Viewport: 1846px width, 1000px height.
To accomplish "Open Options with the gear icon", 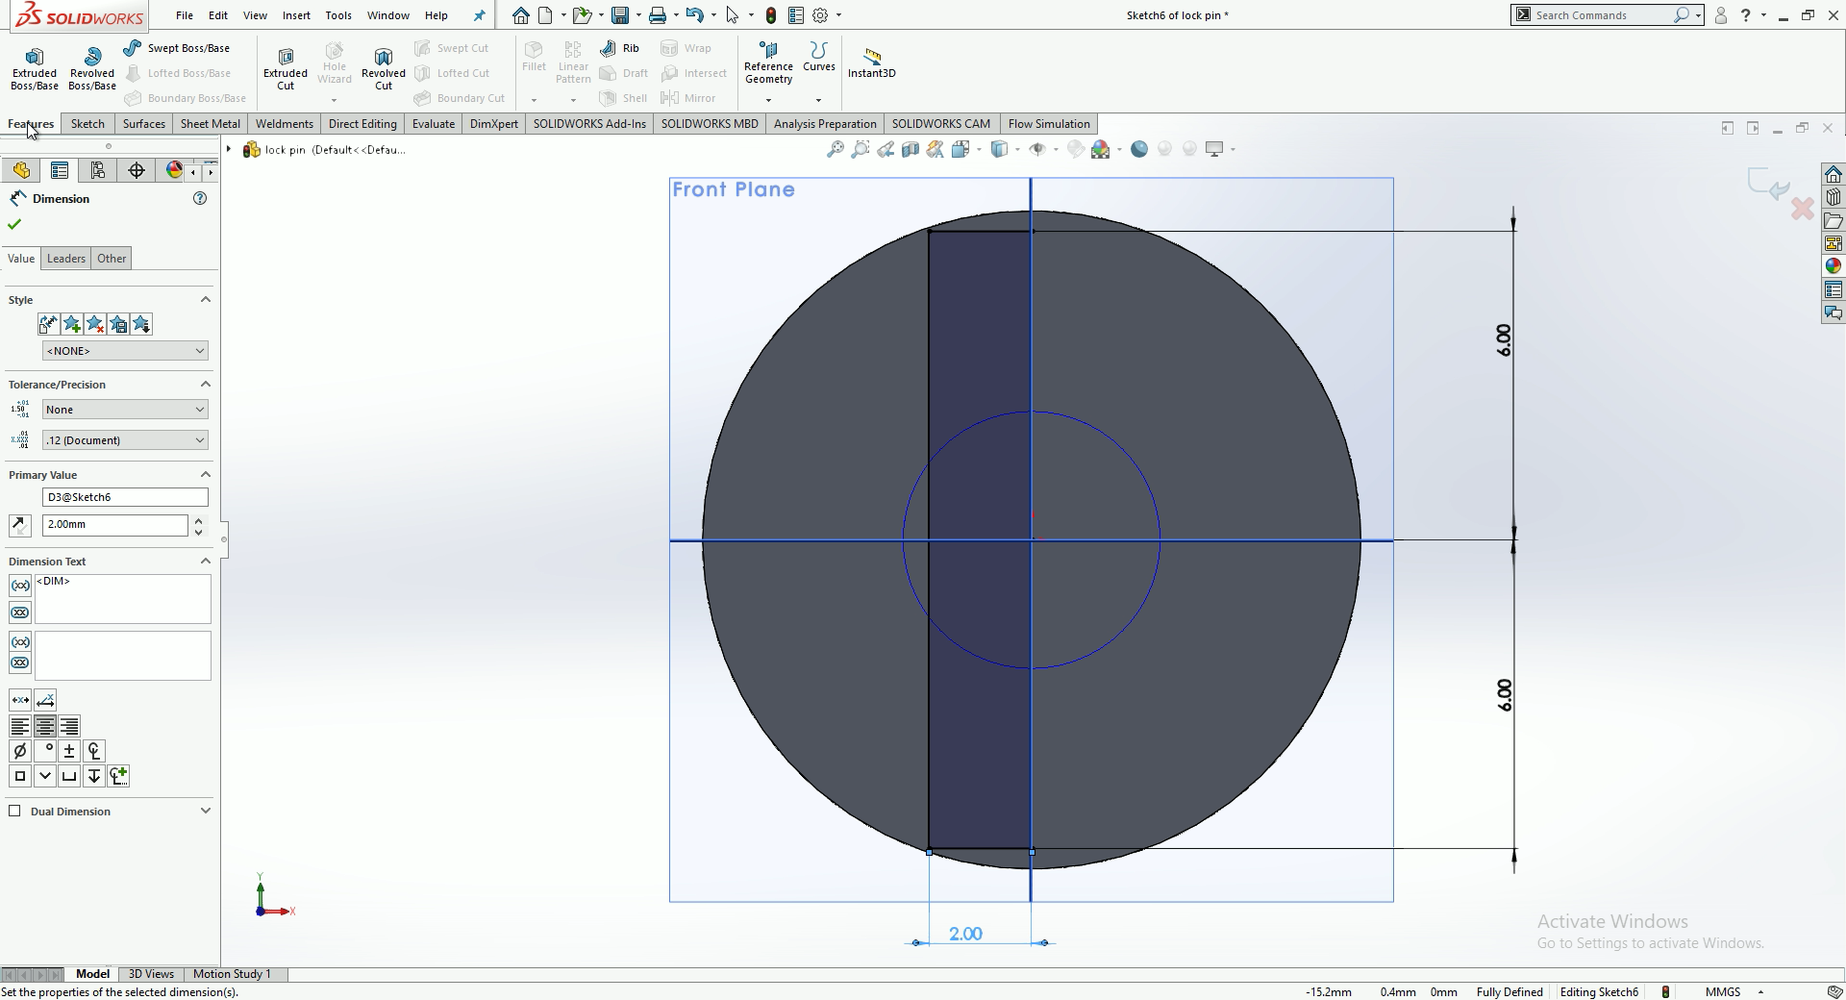I will click(x=820, y=15).
